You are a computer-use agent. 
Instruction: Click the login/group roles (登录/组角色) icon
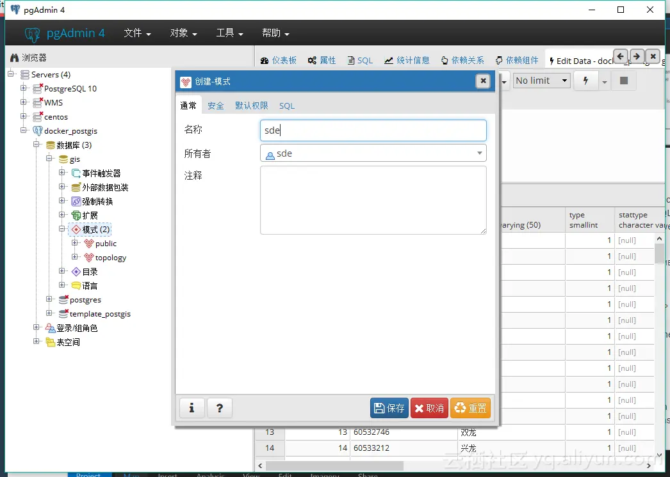pyautogui.click(x=51, y=328)
